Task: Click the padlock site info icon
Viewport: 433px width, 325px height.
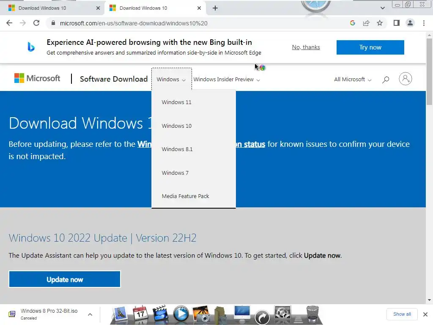Action: point(53,23)
